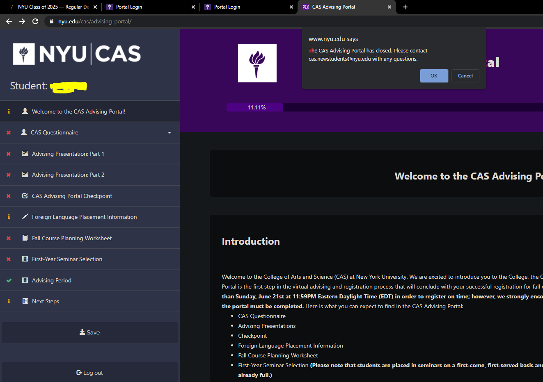Image resolution: width=543 pixels, height=382 pixels.
Task: Open the Next Steps section
Action: coord(90,302)
